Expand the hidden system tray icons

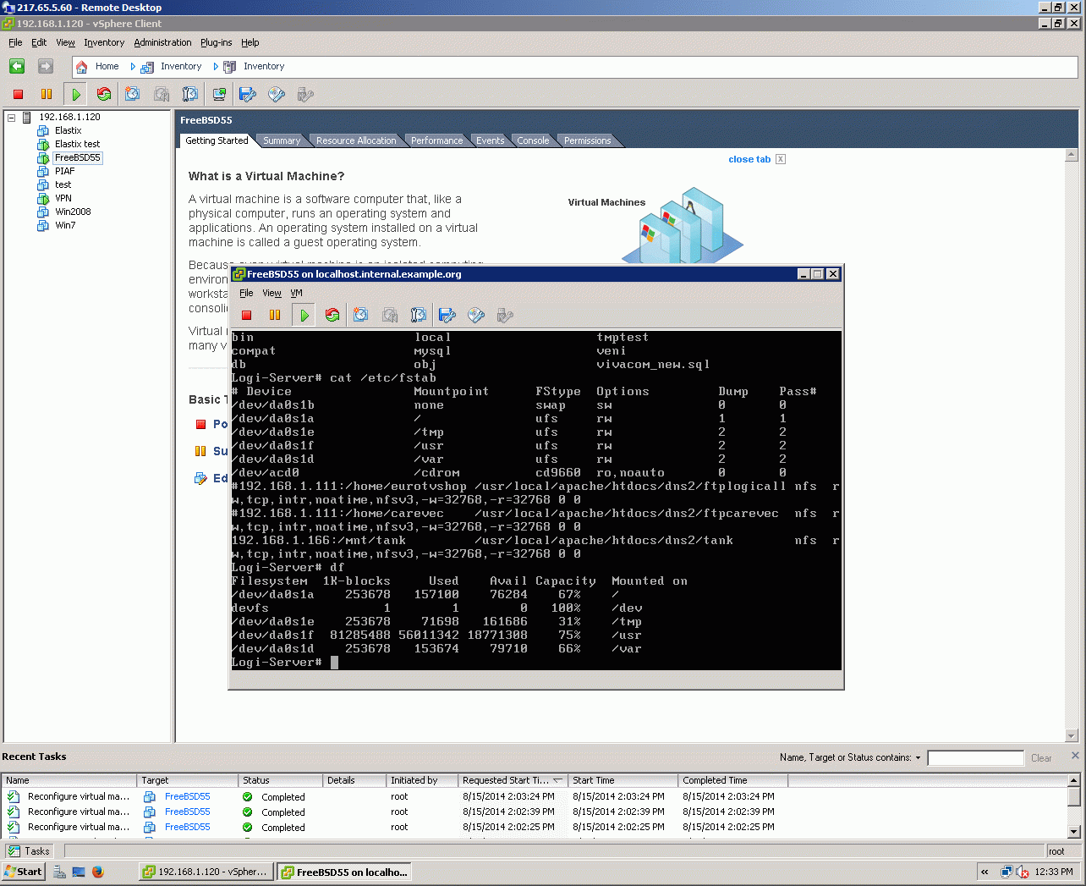(x=985, y=872)
